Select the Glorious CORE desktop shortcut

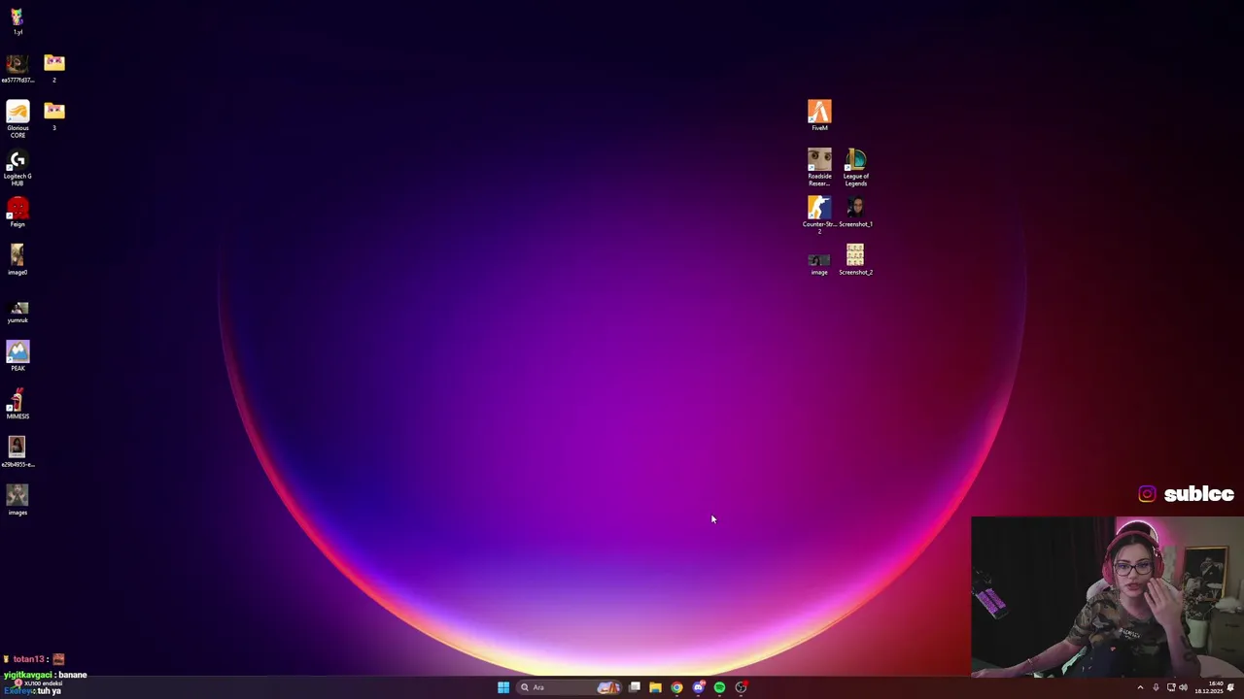point(17,119)
